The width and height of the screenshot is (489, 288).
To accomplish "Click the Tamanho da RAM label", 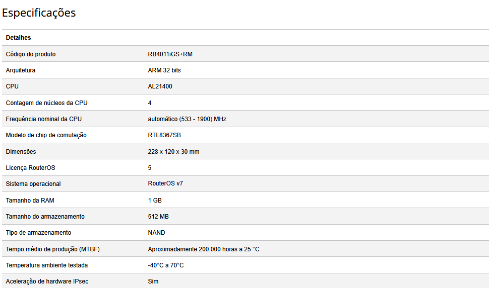I will point(30,201).
